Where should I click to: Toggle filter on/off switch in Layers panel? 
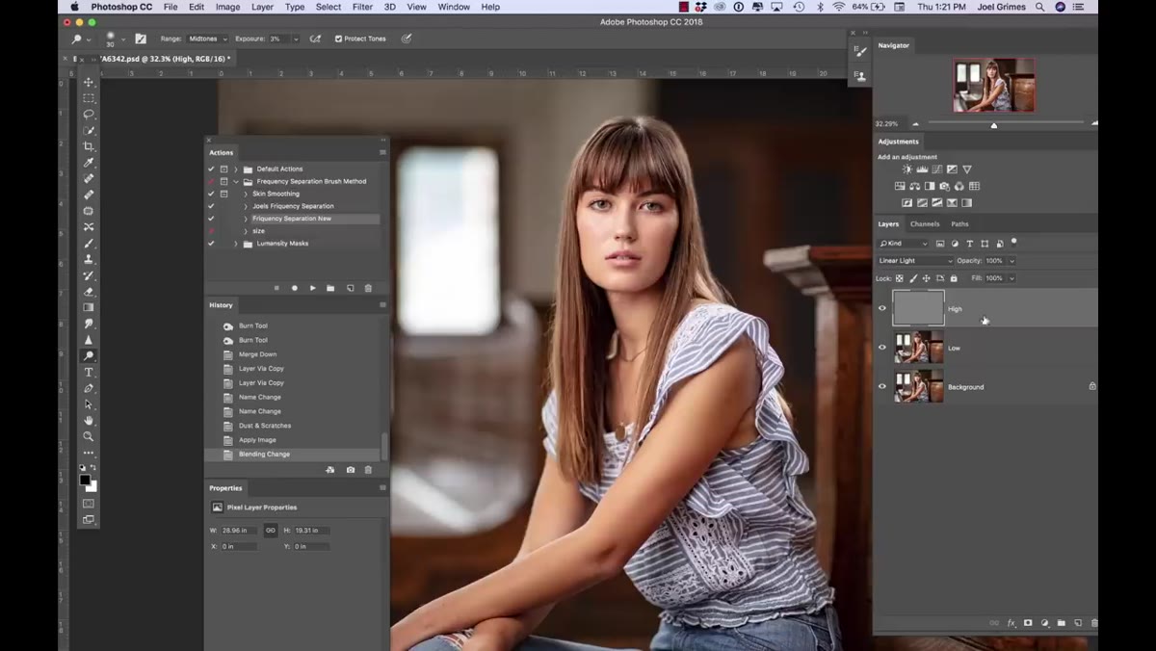pos(1014,242)
